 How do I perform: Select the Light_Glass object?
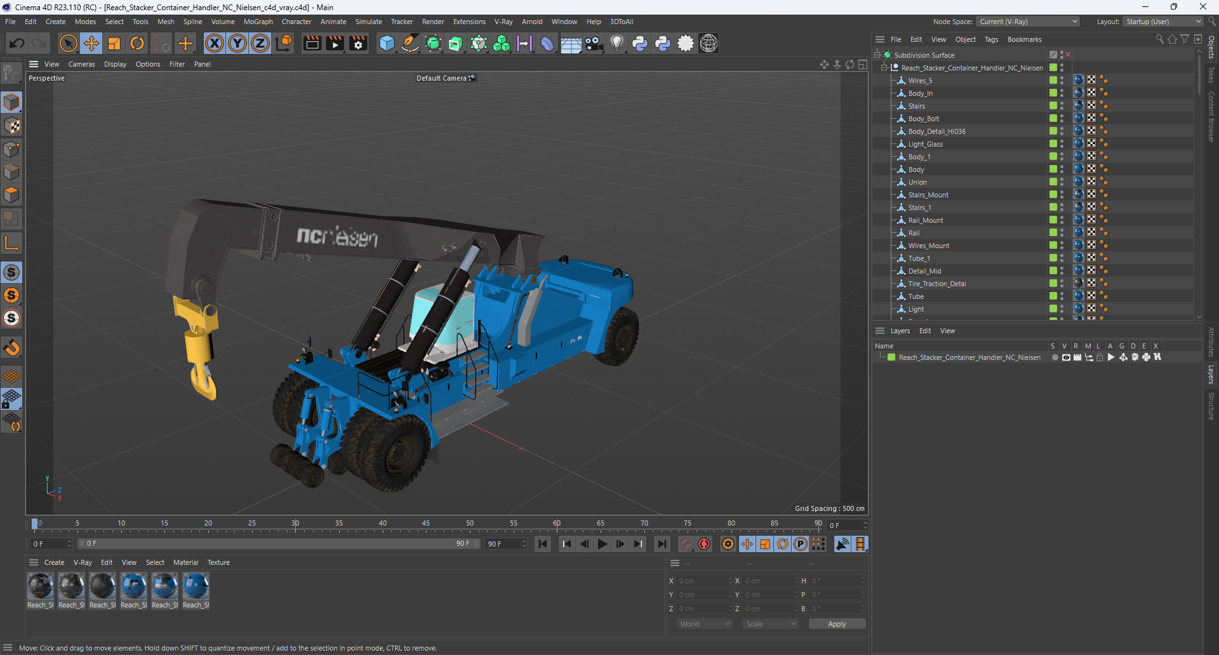coord(925,144)
